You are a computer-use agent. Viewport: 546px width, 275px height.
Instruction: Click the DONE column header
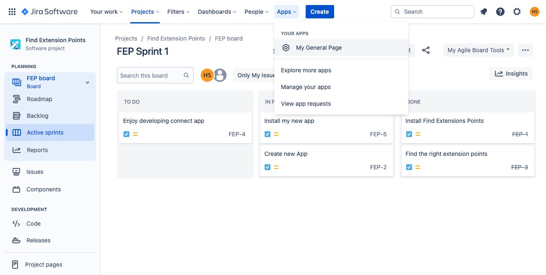pyautogui.click(x=414, y=102)
